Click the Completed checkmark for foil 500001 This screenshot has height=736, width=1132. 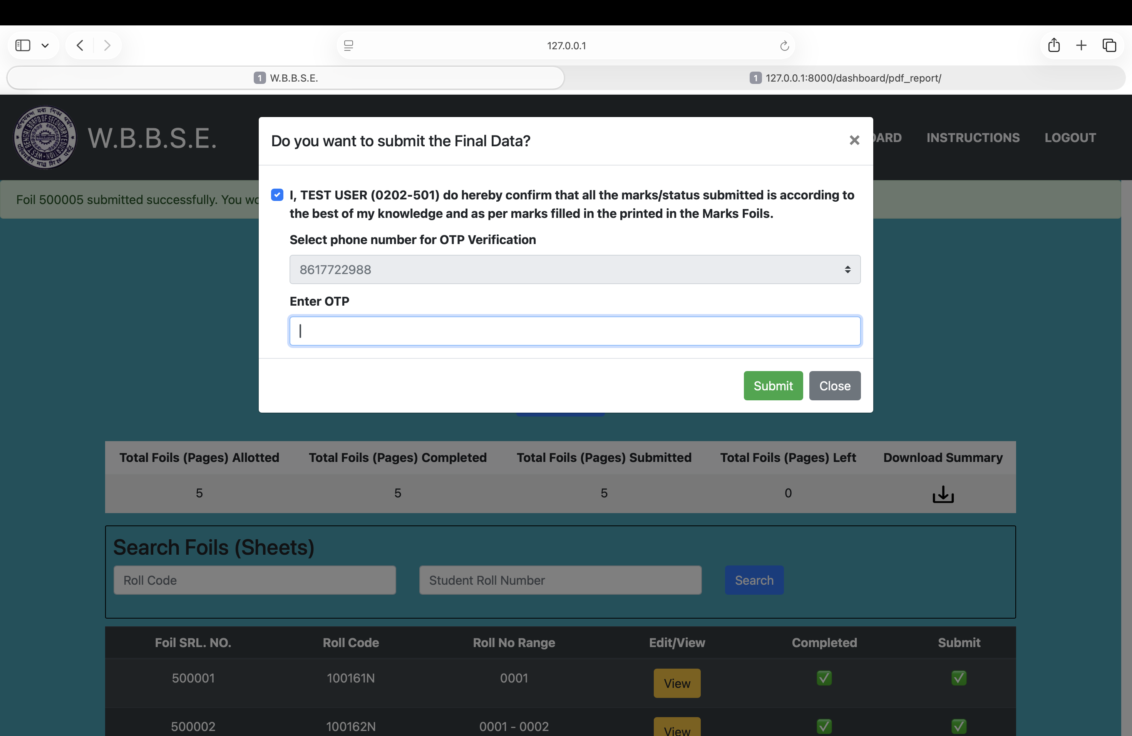(824, 677)
